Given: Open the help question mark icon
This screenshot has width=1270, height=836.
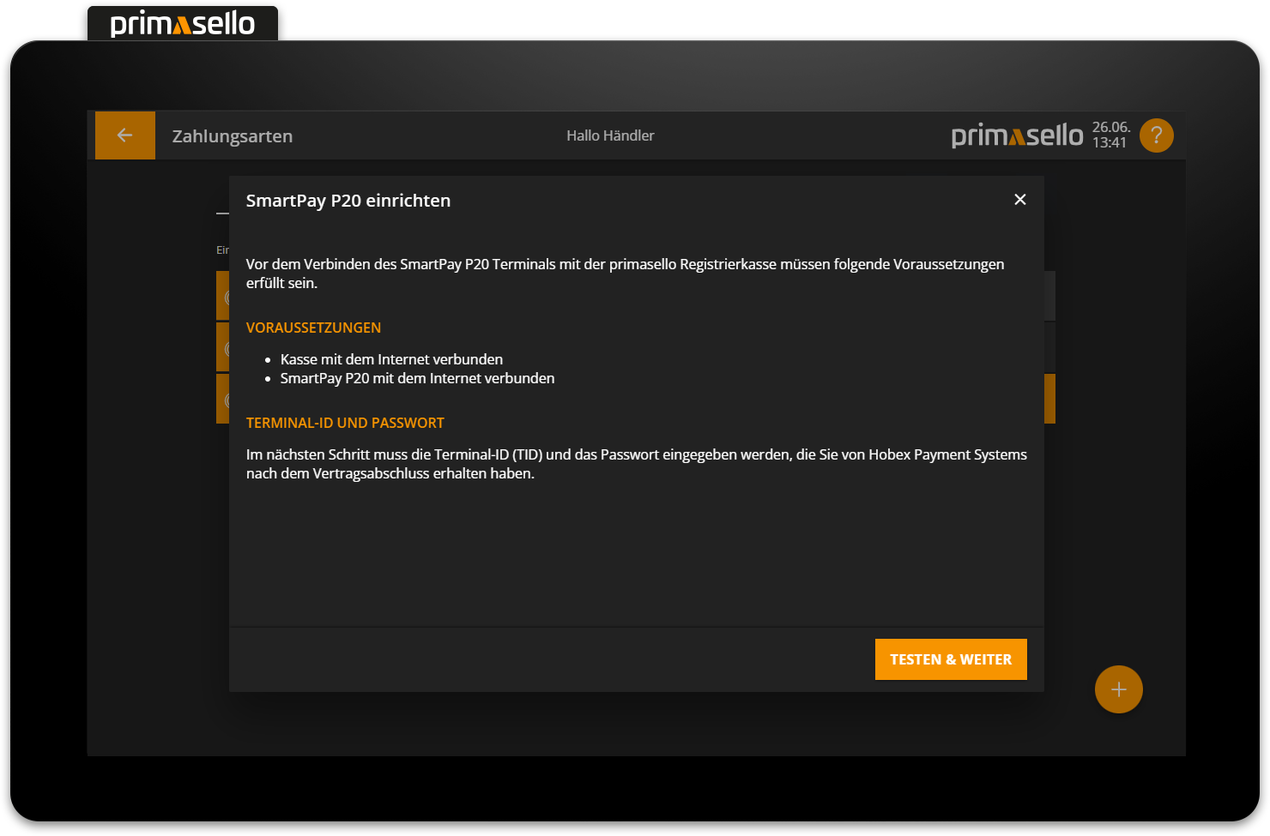Looking at the screenshot, I should point(1156,135).
